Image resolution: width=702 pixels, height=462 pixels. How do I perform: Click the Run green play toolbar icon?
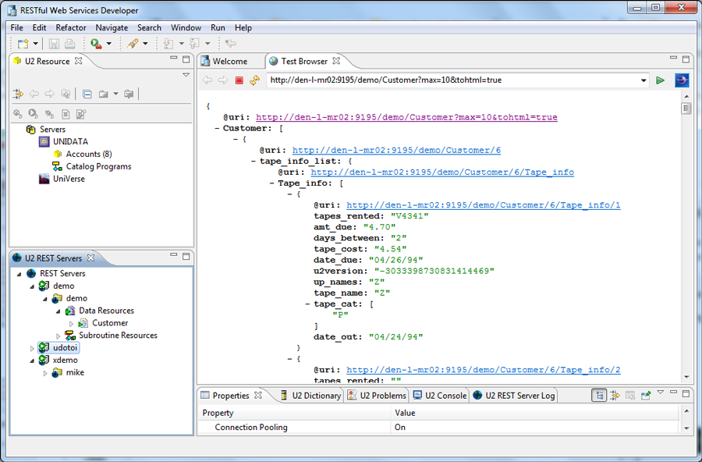[x=95, y=44]
